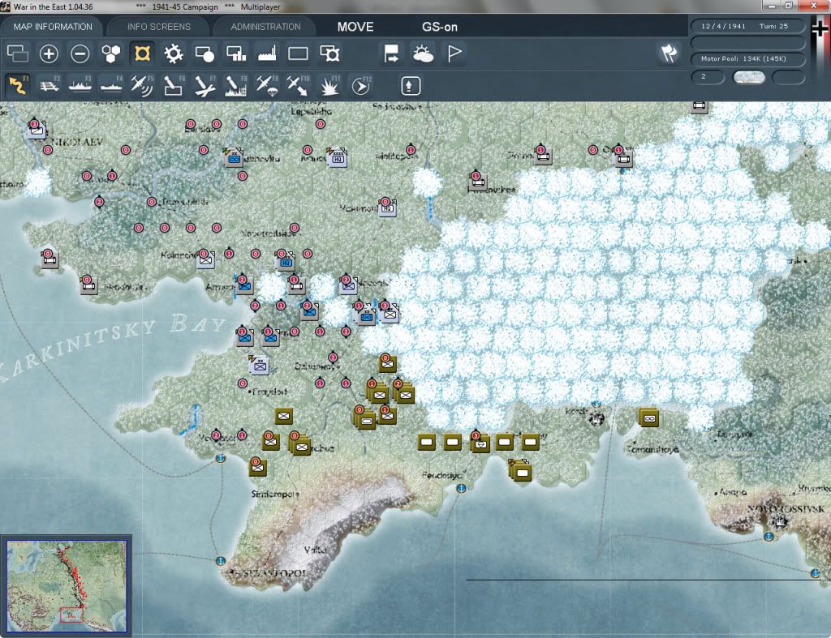Image resolution: width=831 pixels, height=638 pixels.
Task: Click the Simferopol city label
Action: pyautogui.click(x=275, y=494)
